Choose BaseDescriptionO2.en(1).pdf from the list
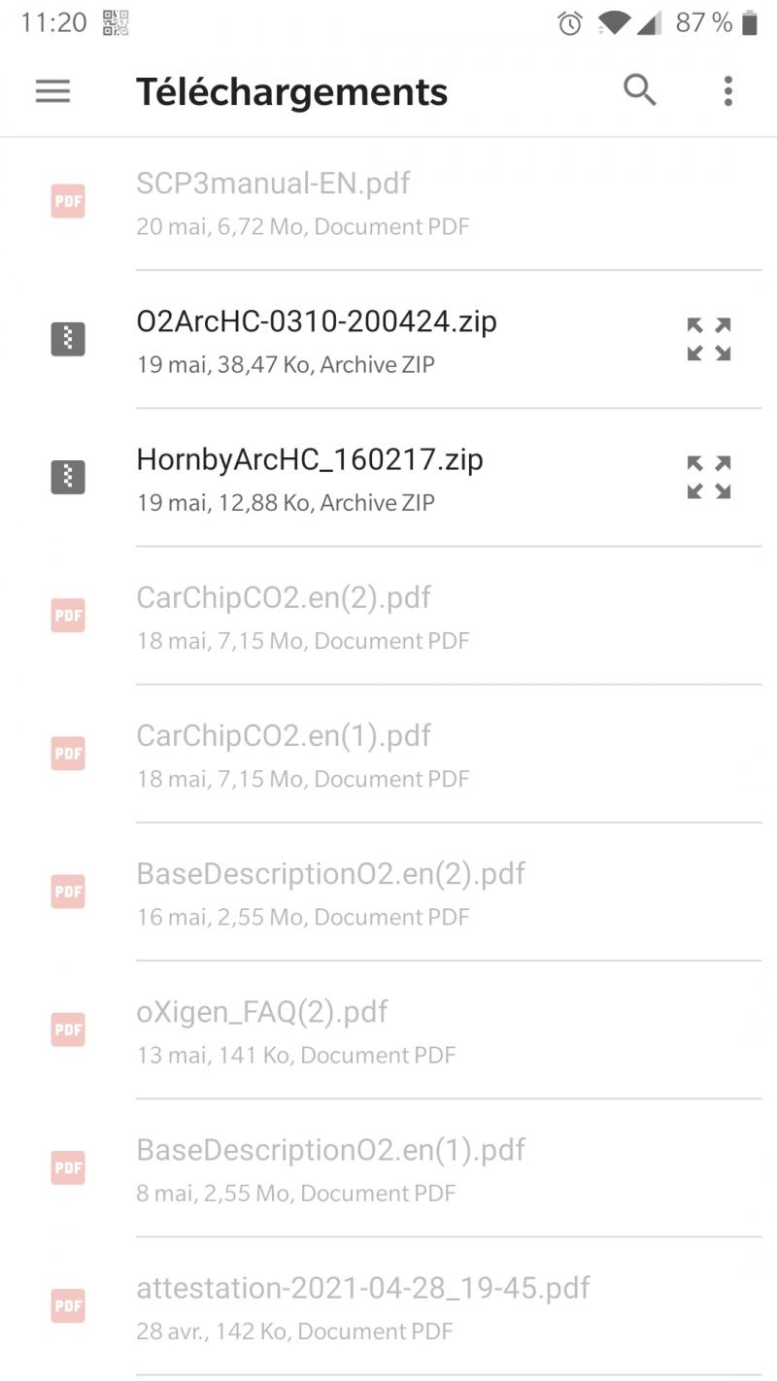This screenshot has height=1381, width=777. coord(330,1150)
